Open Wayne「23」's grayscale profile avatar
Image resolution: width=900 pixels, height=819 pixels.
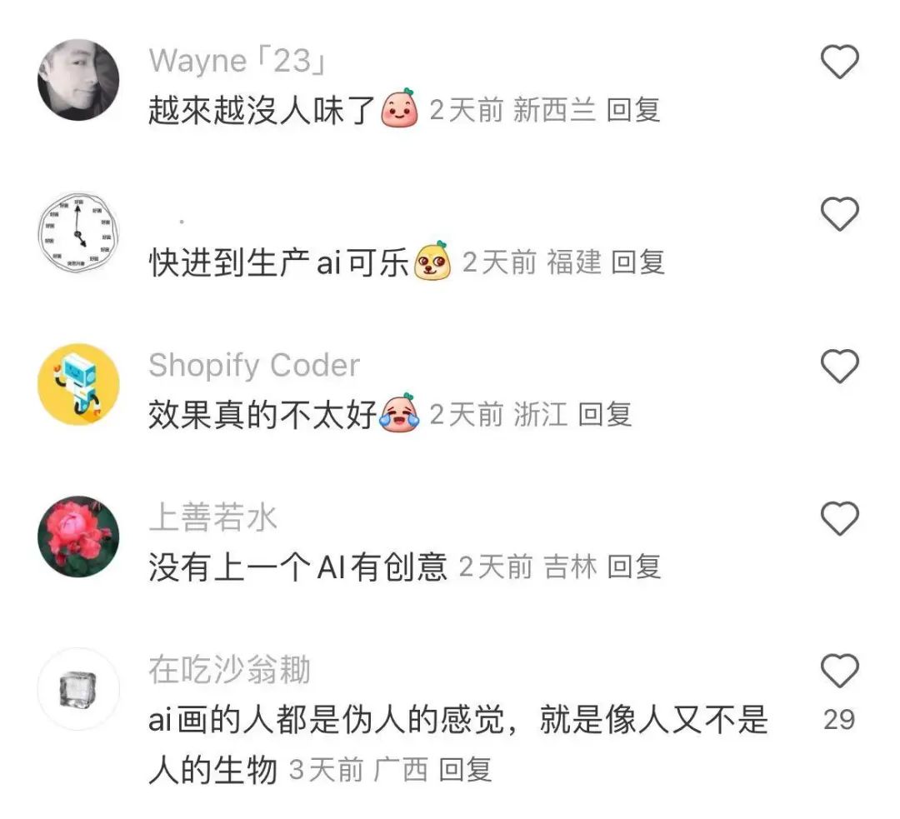tap(78, 80)
